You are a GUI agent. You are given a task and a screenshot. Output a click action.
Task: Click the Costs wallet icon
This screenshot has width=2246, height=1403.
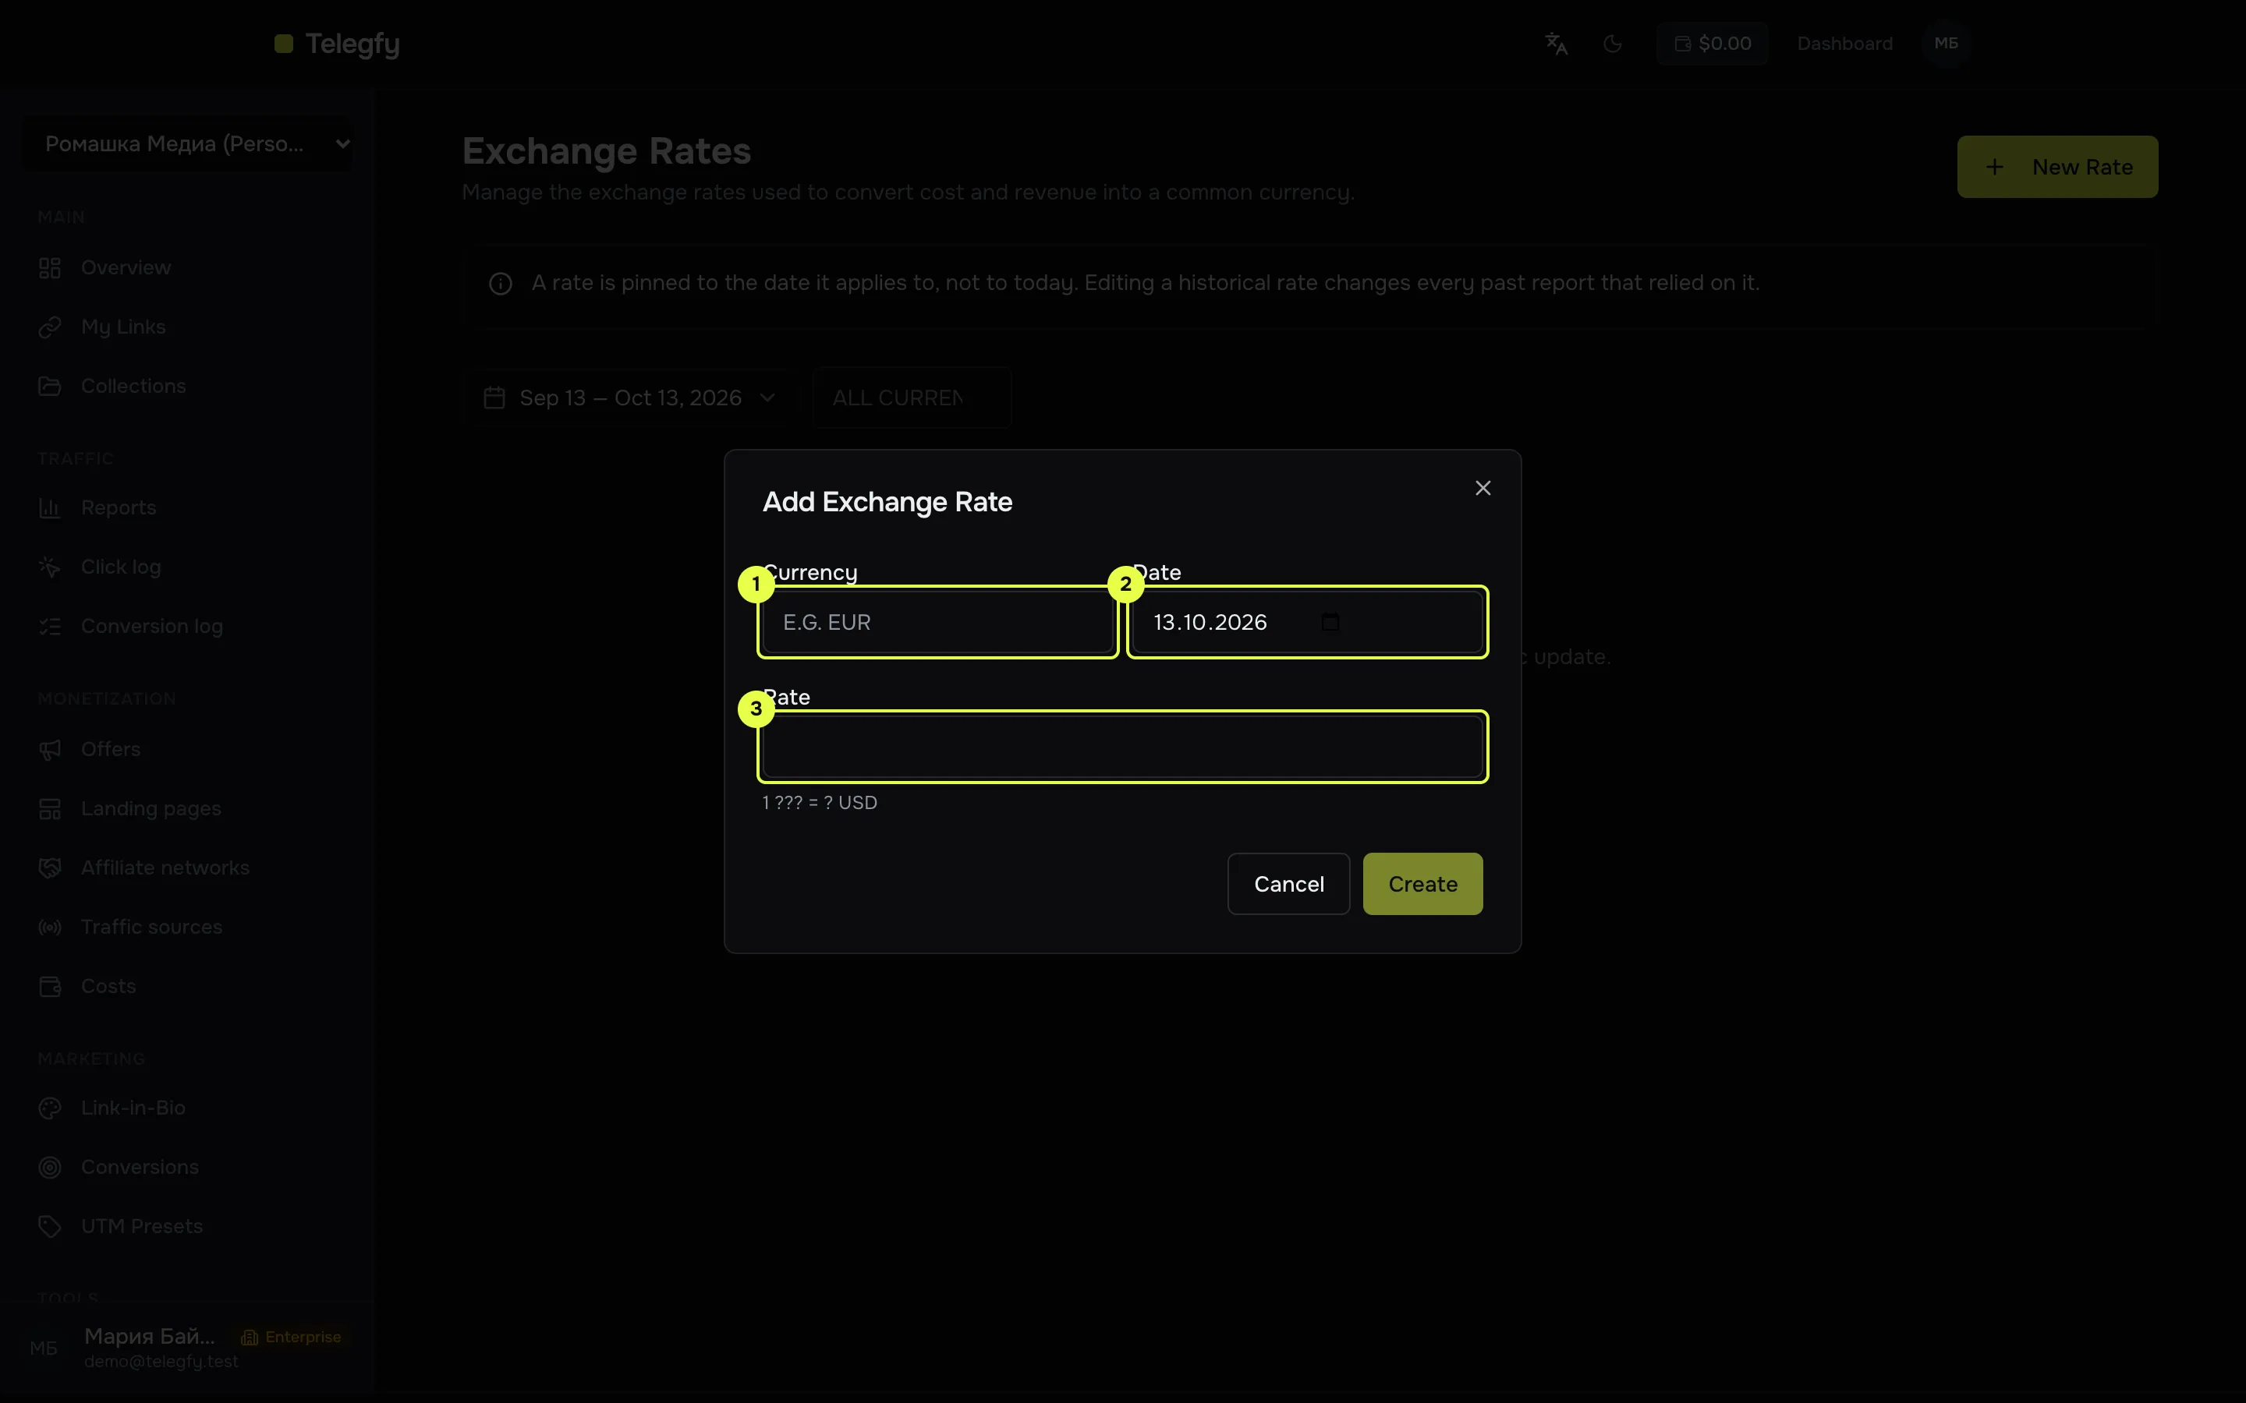pyautogui.click(x=49, y=986)
